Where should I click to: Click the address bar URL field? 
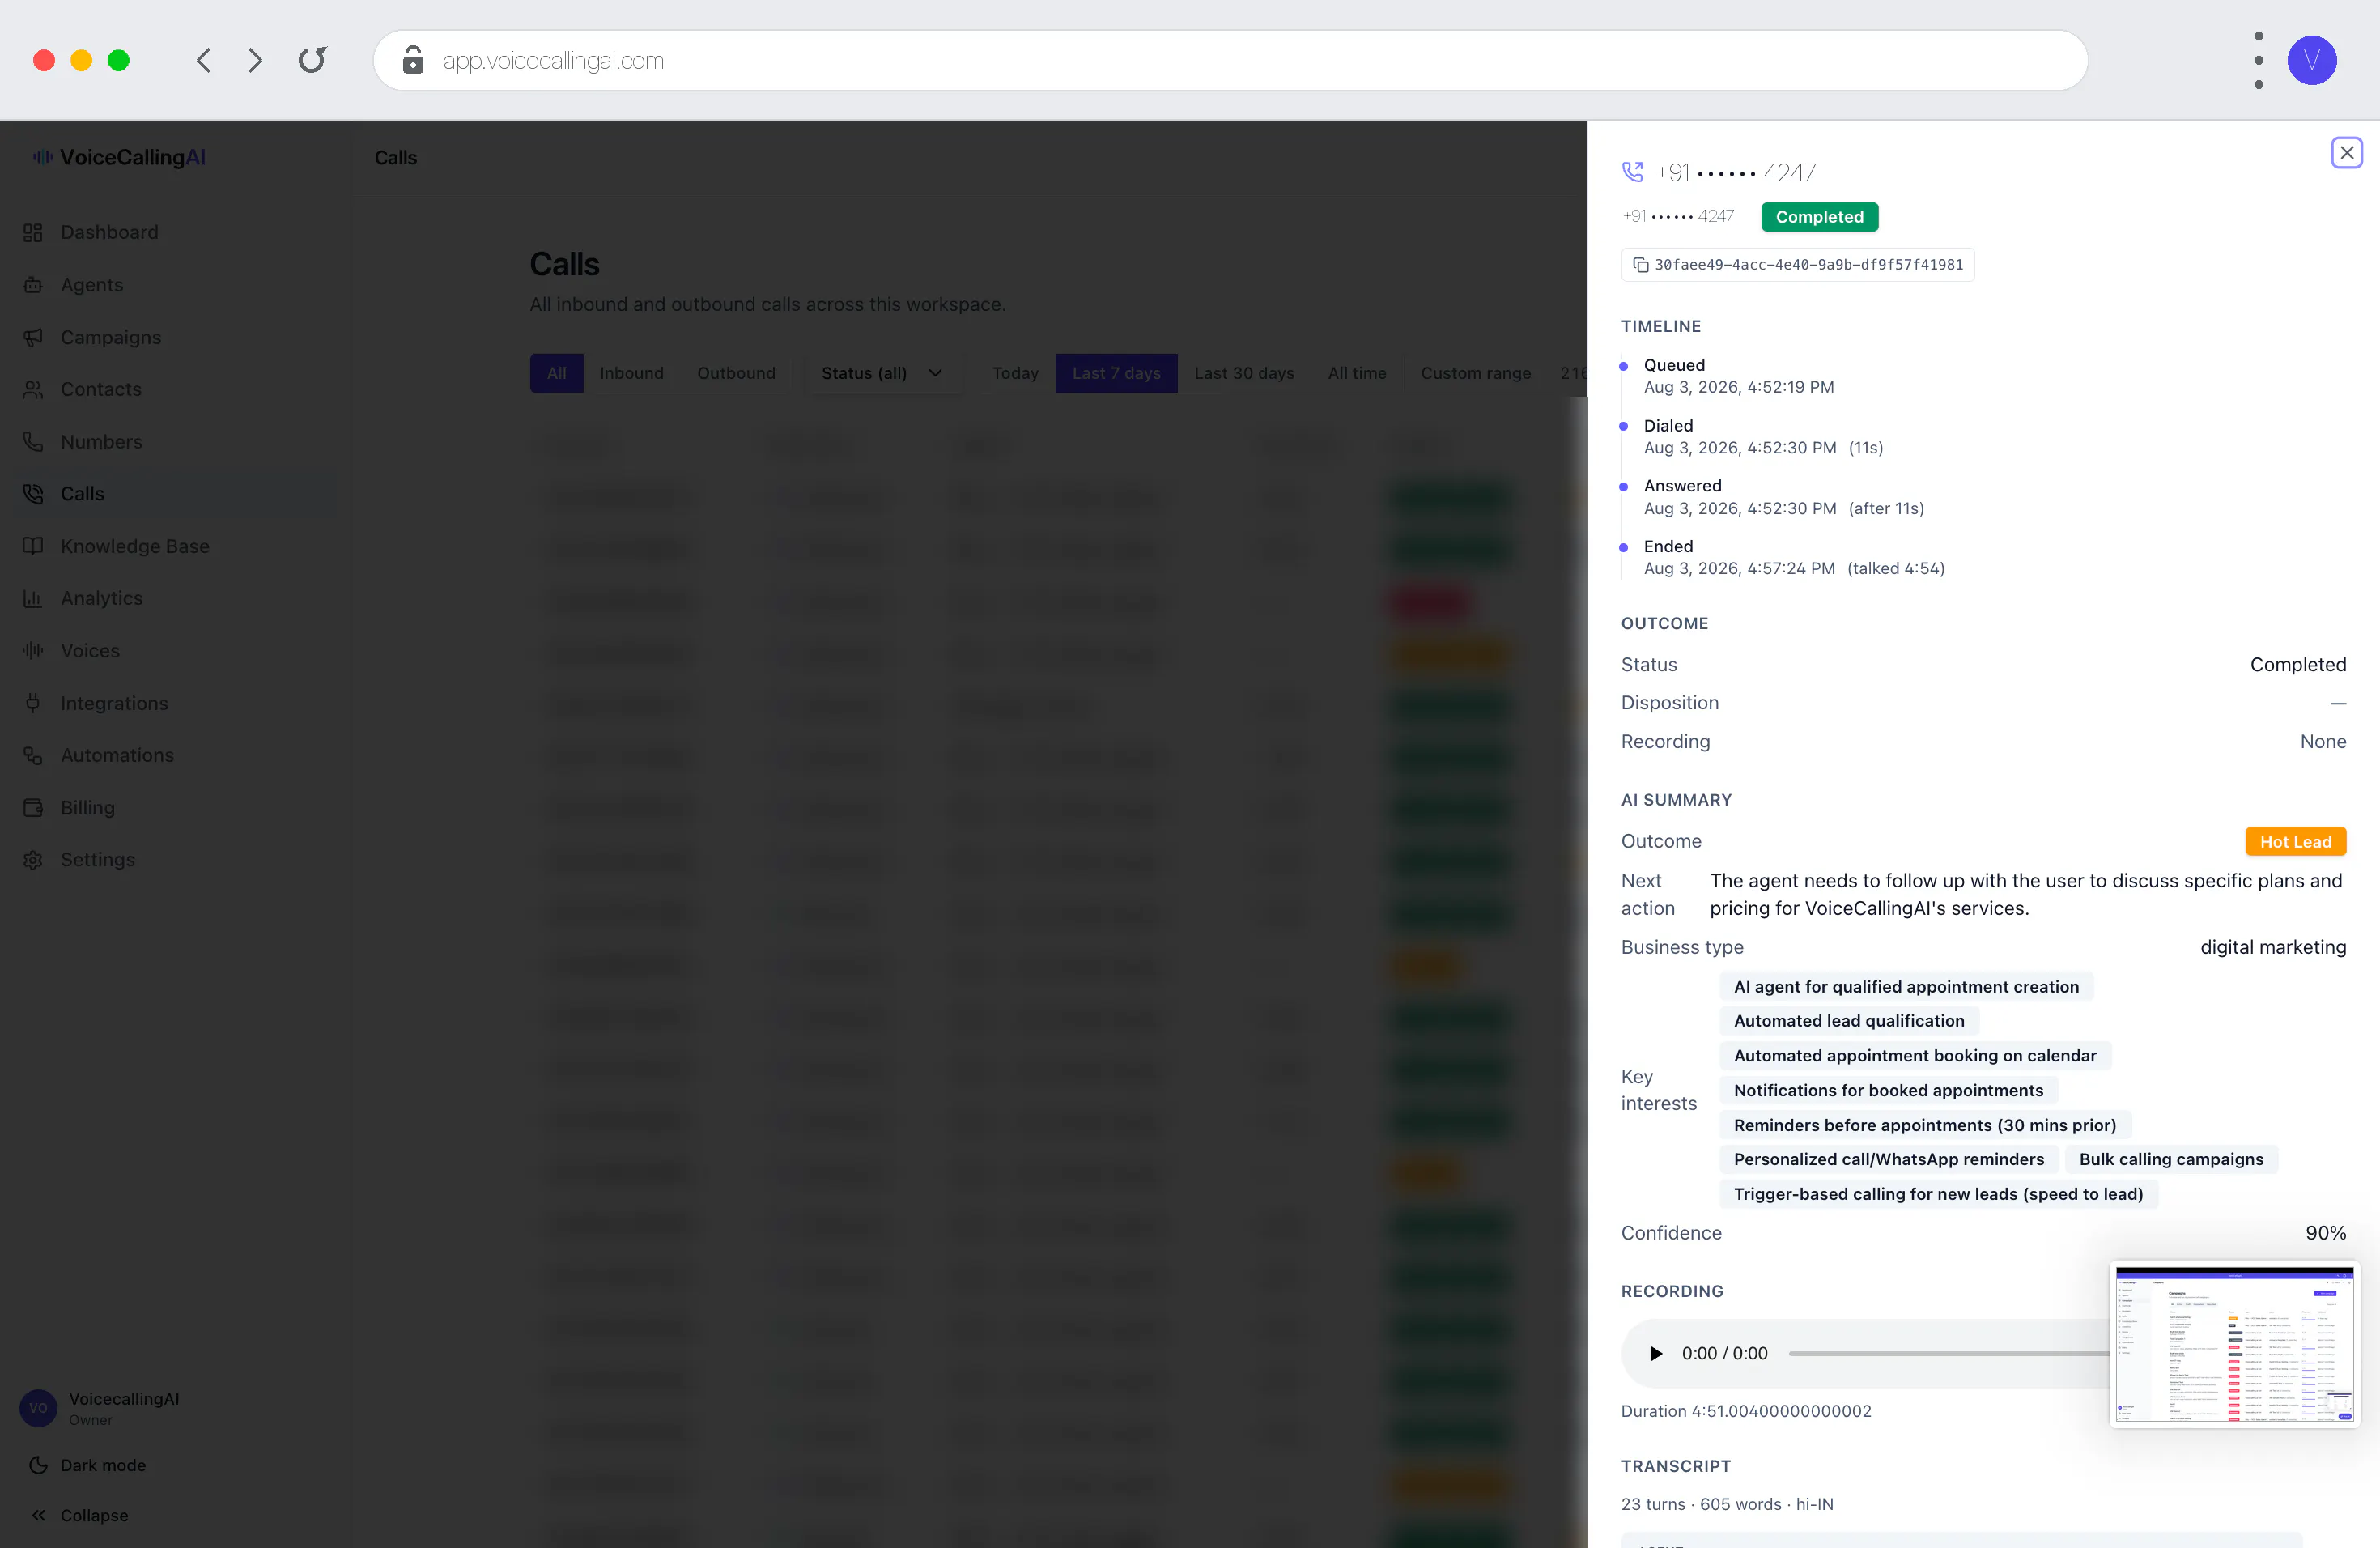[x=1230, y=60]
